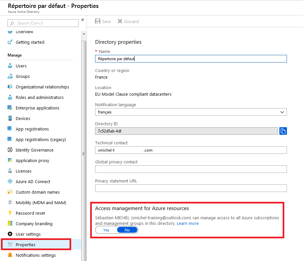Collapse the sidebar navigation menu
This screenshot has height=261, width=303.
pyautogui.click(x=83, y=20)
